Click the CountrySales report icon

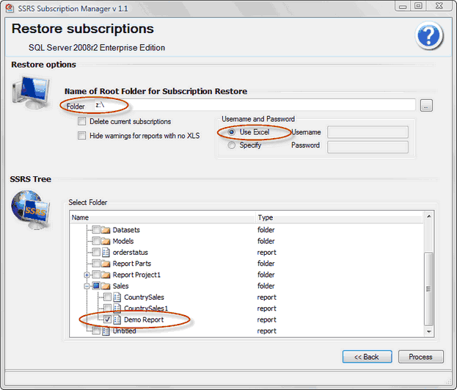click(x=117, y=297)
